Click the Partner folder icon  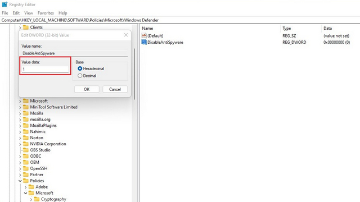(26, 175)
